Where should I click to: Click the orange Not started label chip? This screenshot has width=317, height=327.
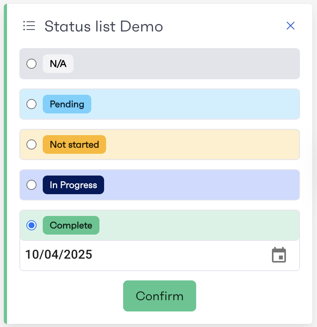tap(74, 144)
